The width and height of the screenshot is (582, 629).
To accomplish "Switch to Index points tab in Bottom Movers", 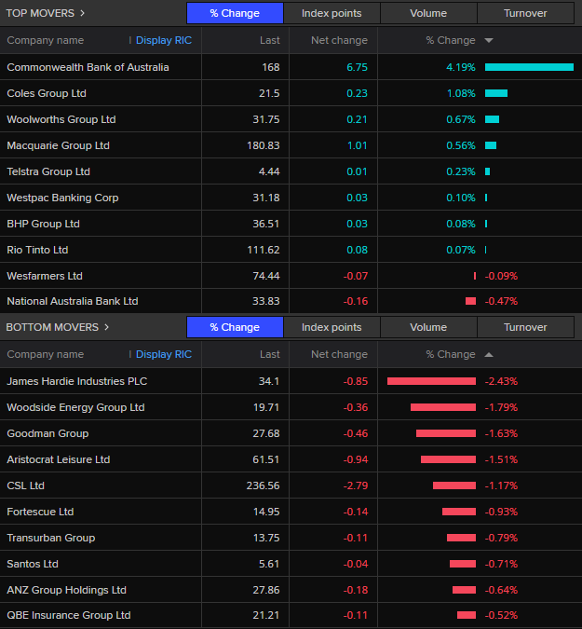I will [x=332, y=327].
